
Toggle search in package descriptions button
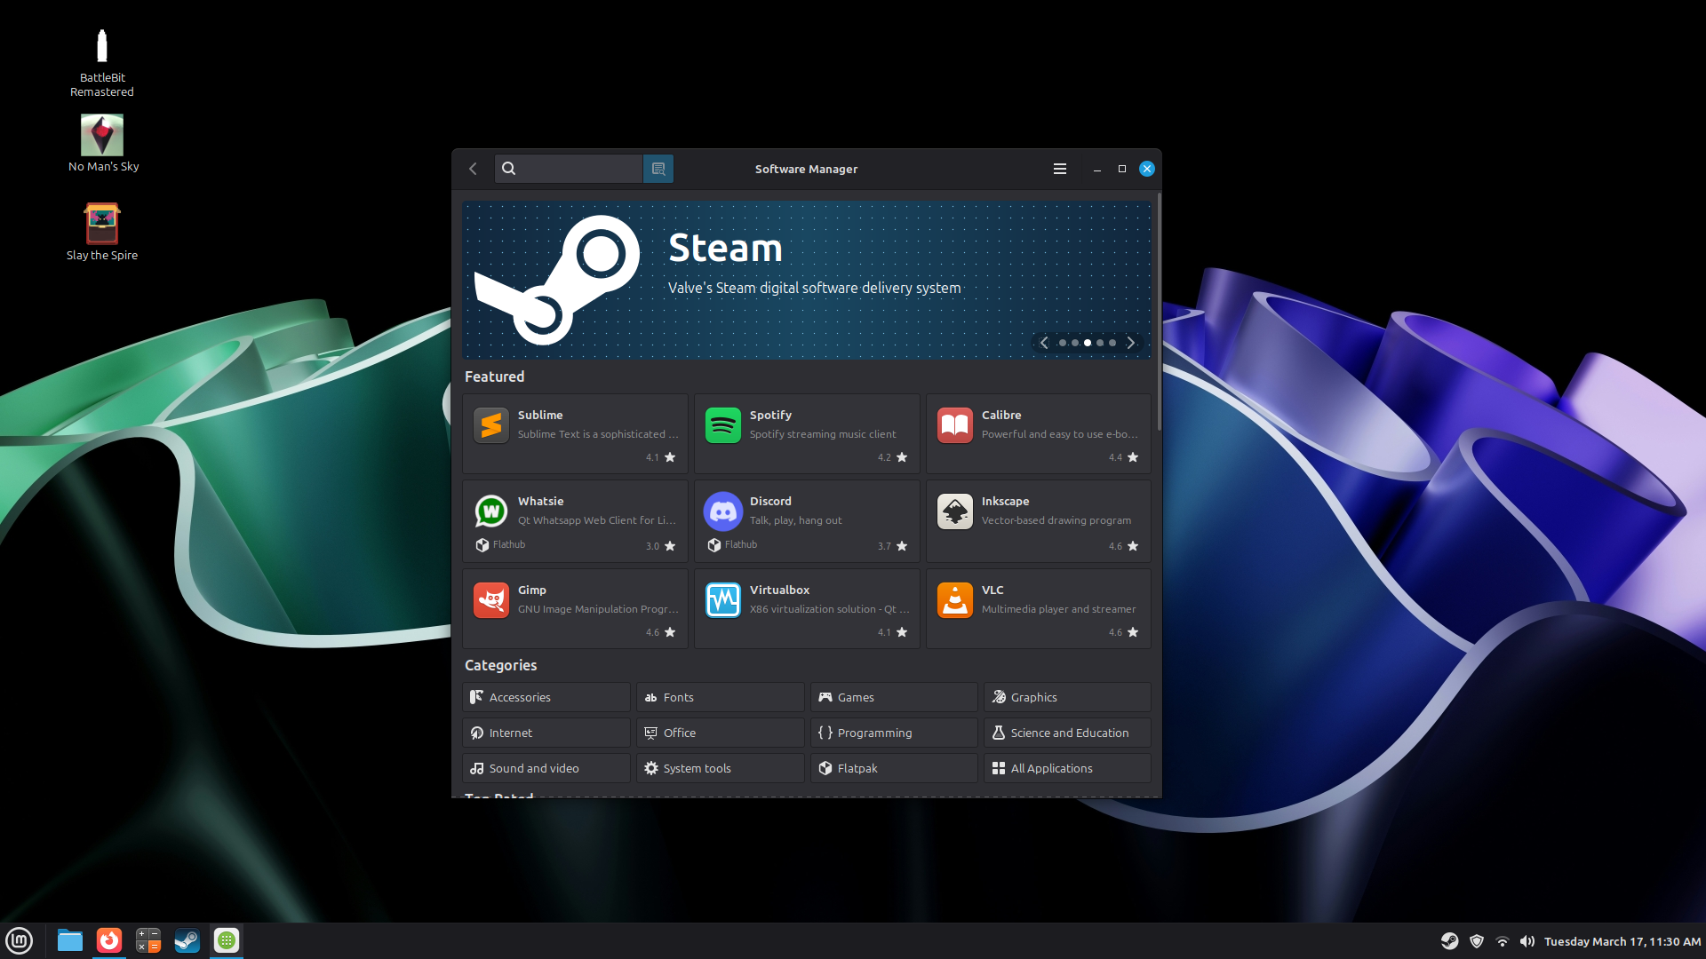pyautogui.click(x=658, y=169)
